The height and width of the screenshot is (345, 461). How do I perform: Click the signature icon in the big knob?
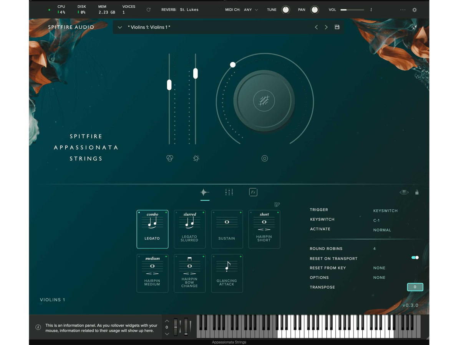pos(264,101)
